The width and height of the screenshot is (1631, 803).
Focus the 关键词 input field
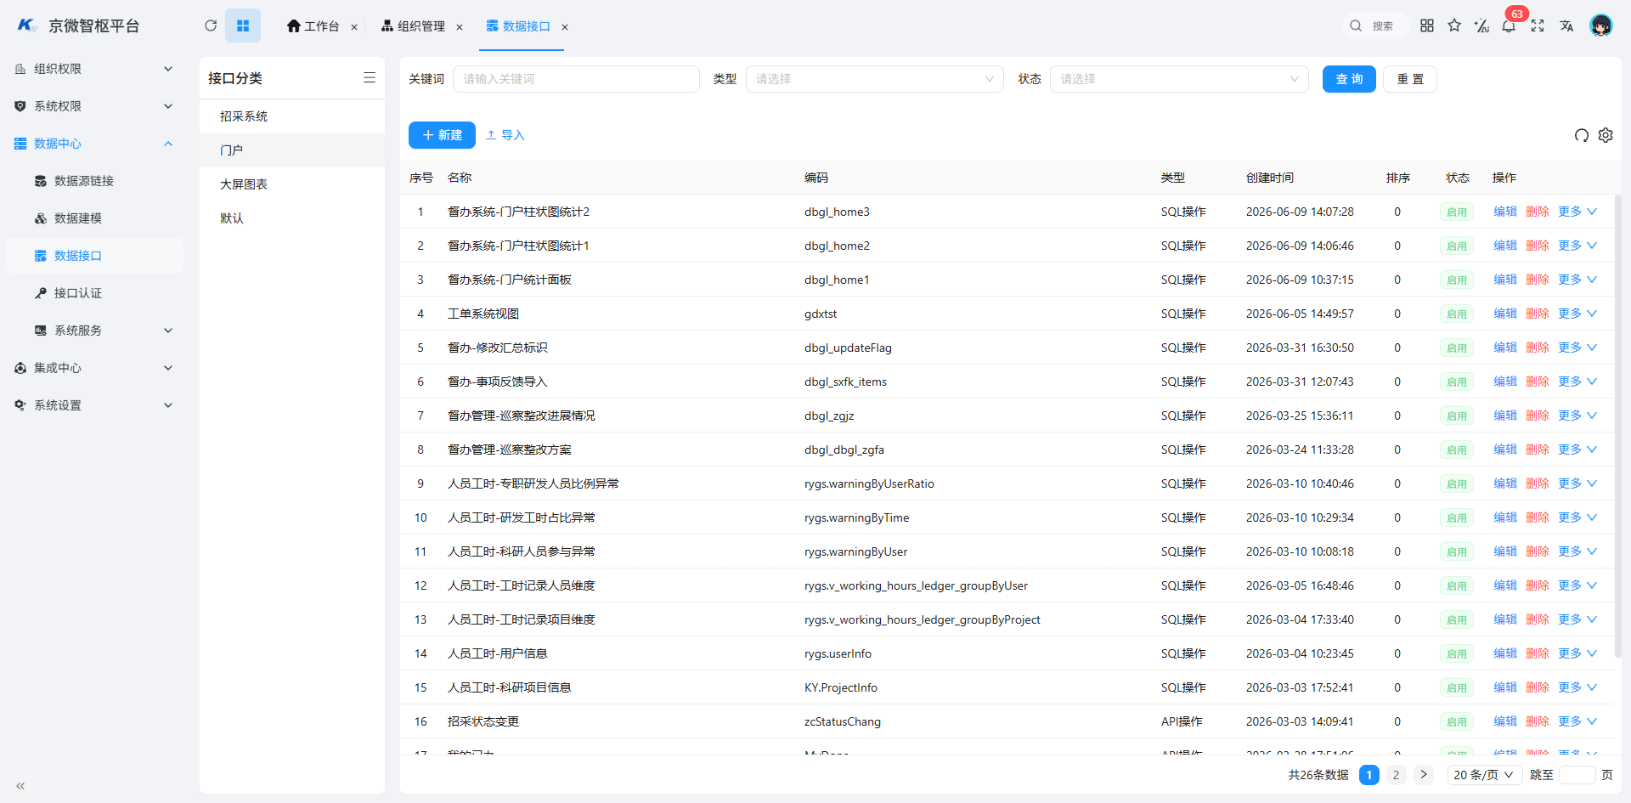576,79
